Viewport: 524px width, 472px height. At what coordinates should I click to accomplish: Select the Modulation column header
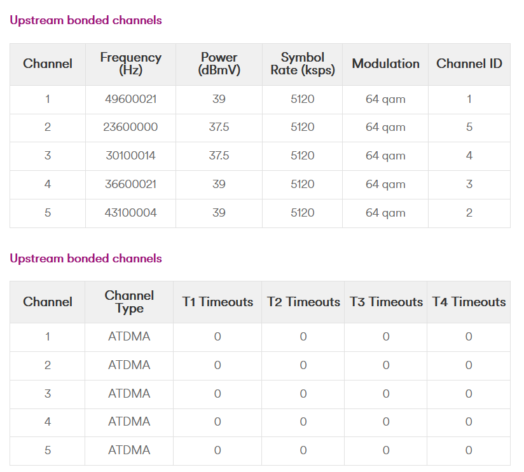[x=385, y=64]
